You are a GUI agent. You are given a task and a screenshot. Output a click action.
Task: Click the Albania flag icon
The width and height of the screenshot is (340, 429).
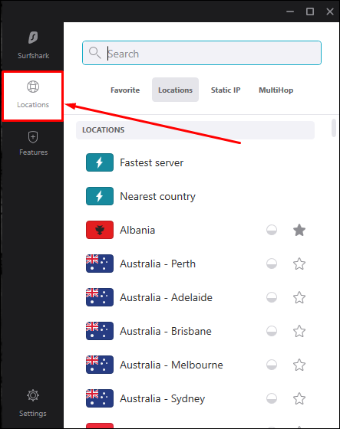point(100,230)
